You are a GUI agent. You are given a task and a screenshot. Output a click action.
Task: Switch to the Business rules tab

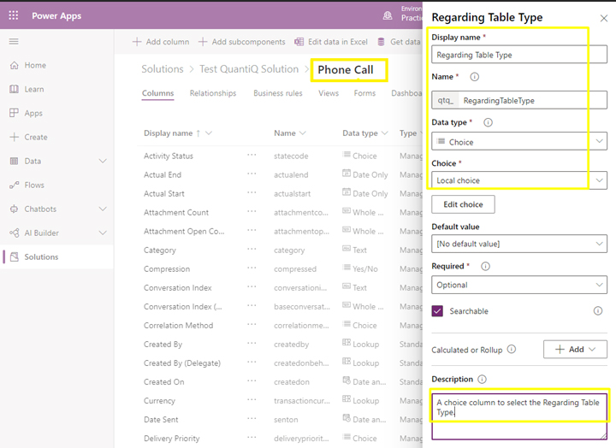point(278,93)
